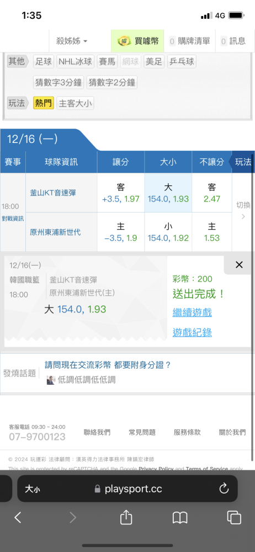255x552 pixels.
Task: Choose the 美足 category
Action: click(x=154, y=62)
